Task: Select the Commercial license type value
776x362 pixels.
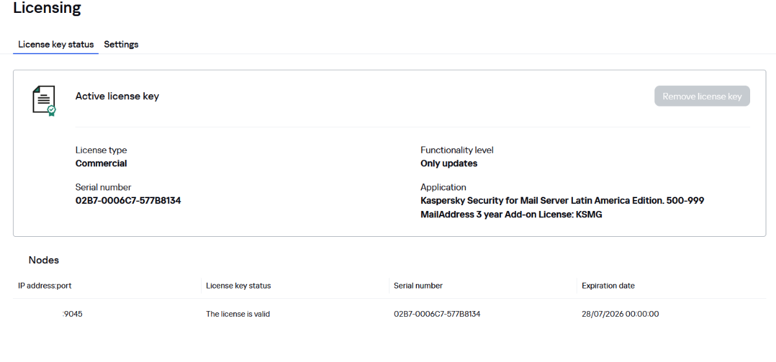Action: coord(101,163)
